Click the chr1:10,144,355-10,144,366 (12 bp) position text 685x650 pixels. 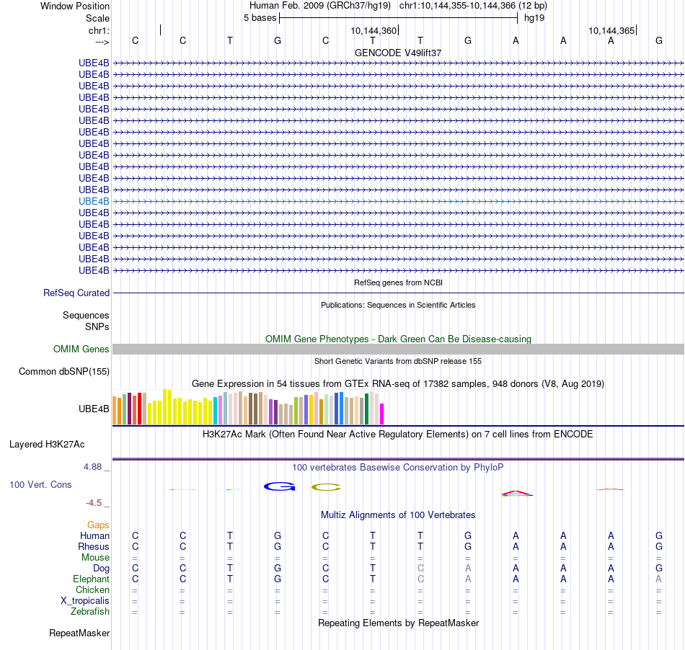coord(473,6)
